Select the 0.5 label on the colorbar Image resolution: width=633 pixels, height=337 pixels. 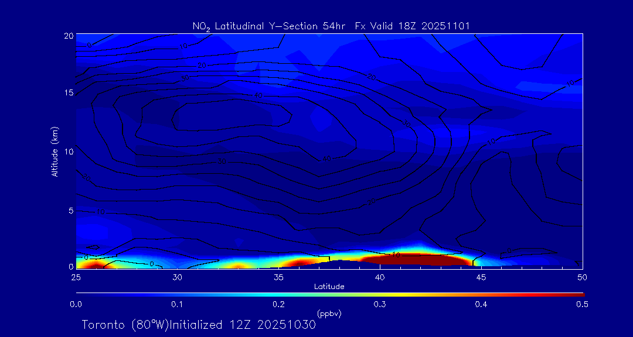pyautogui.click(x=583, y=304)
